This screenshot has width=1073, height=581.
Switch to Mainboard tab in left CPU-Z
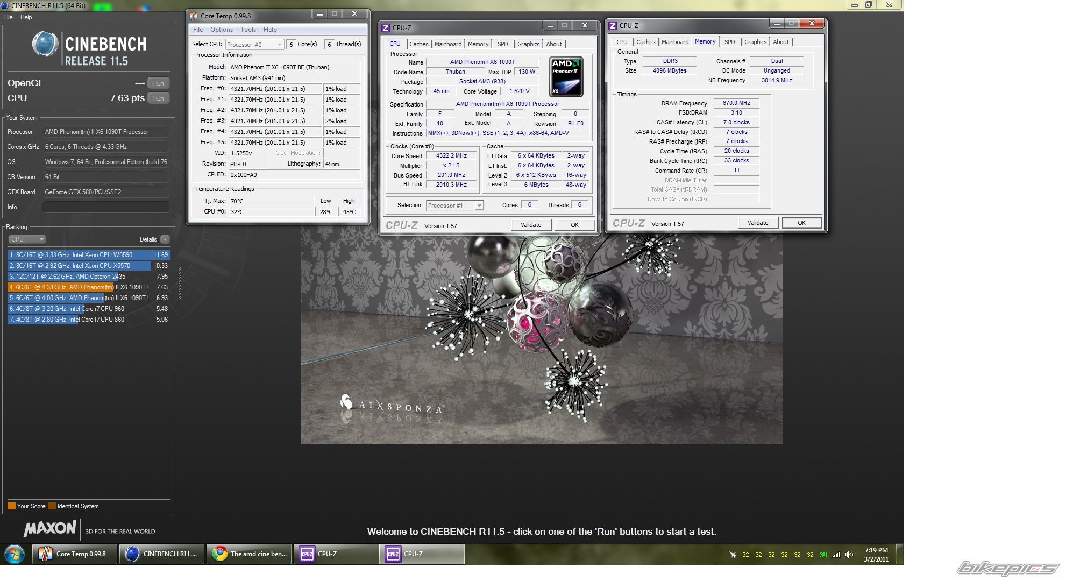(447, 44)
